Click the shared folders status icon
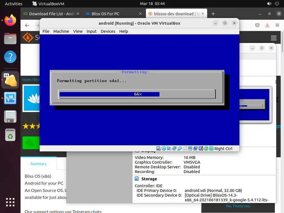The height and width of the screenshot is (213, 284). 185,148
